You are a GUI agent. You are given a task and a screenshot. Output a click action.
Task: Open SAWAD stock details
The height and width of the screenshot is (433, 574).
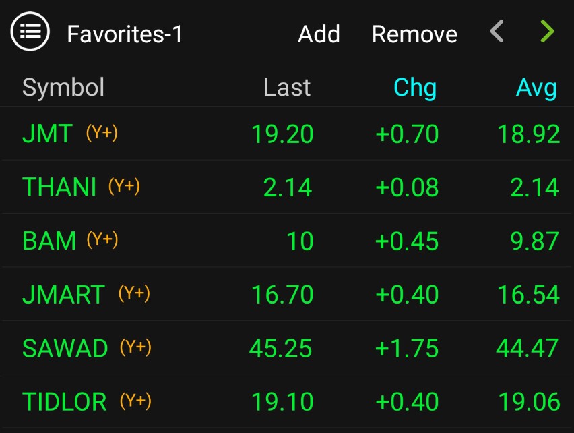(287, 347)
